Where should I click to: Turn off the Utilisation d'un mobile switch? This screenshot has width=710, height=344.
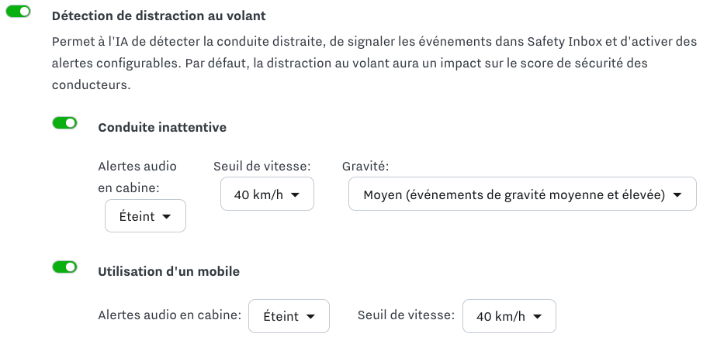click(64, 267)
